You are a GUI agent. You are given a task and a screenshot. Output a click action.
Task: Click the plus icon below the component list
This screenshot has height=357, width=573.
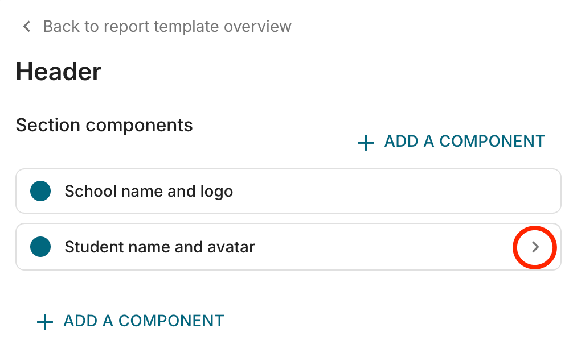45,322
